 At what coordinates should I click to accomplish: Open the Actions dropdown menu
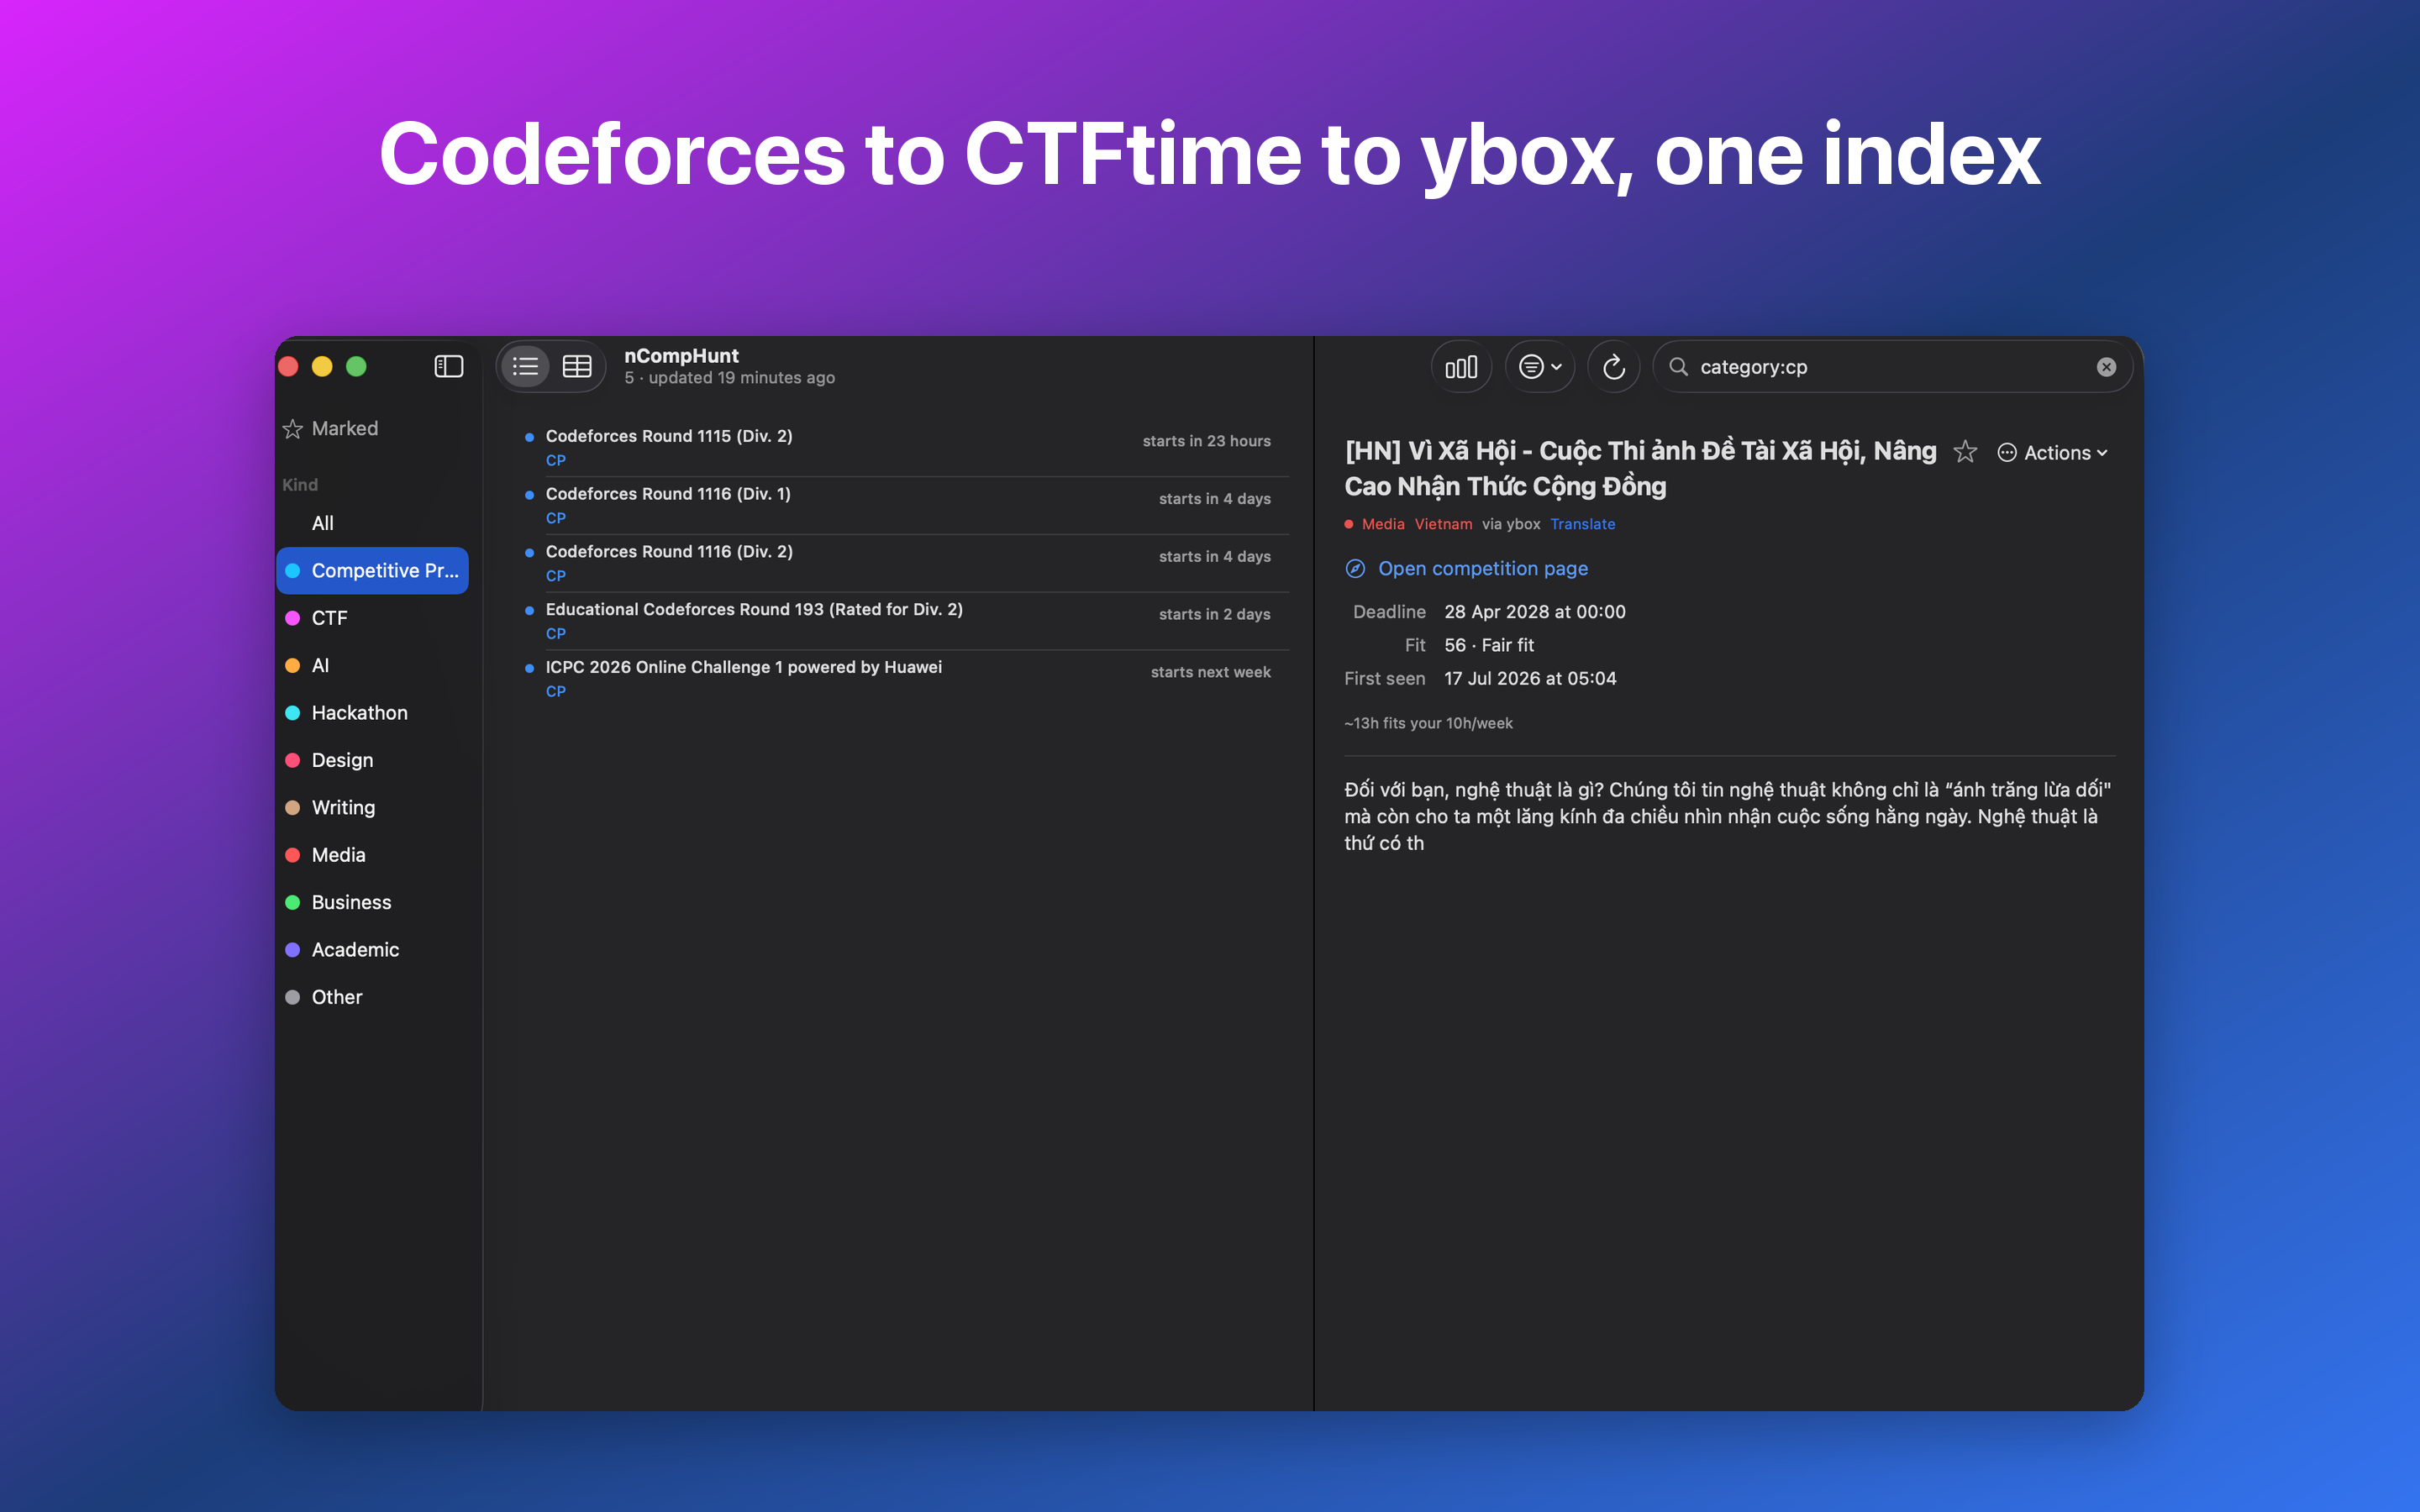[x=2052, y=453]
